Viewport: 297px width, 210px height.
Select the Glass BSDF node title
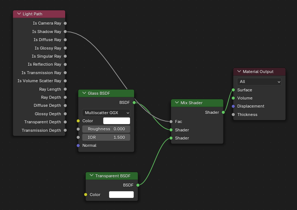(x=99, y=93)
